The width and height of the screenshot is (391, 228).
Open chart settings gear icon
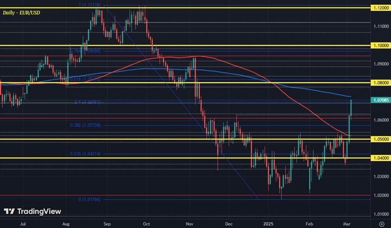pos(381,224)
